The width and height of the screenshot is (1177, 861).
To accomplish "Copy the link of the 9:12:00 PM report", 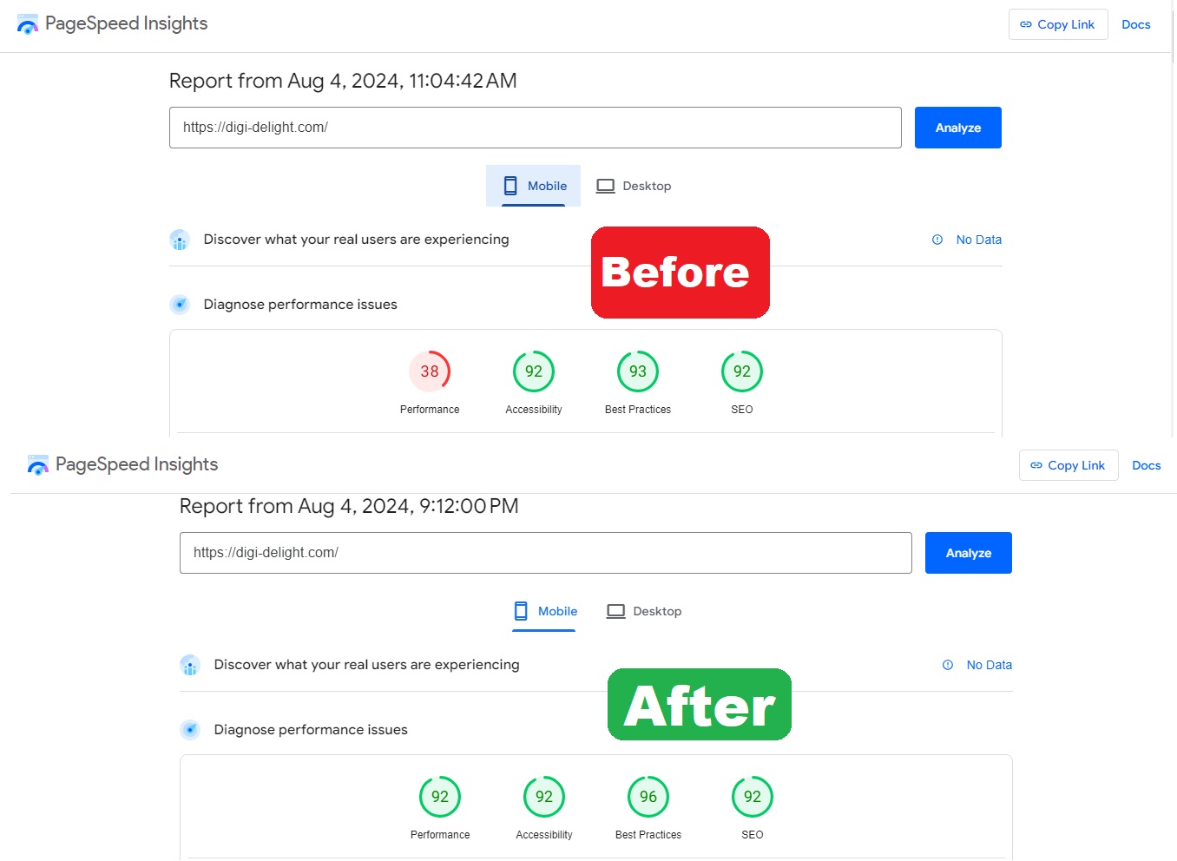I will (x=1069, y=465).
